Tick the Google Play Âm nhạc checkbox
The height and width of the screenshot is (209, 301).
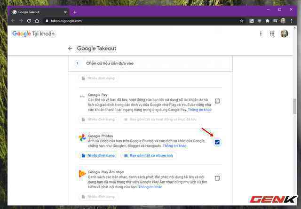click(217, 178)
